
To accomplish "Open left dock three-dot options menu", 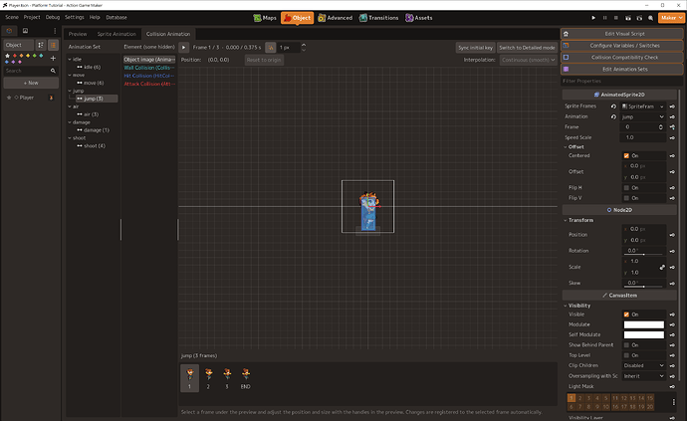I will (x=55, y=31).
